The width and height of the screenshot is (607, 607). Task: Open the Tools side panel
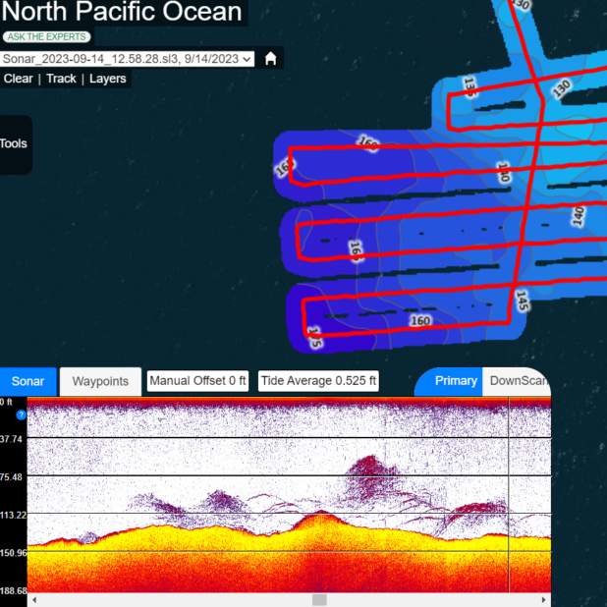click(x=15, y=143)
